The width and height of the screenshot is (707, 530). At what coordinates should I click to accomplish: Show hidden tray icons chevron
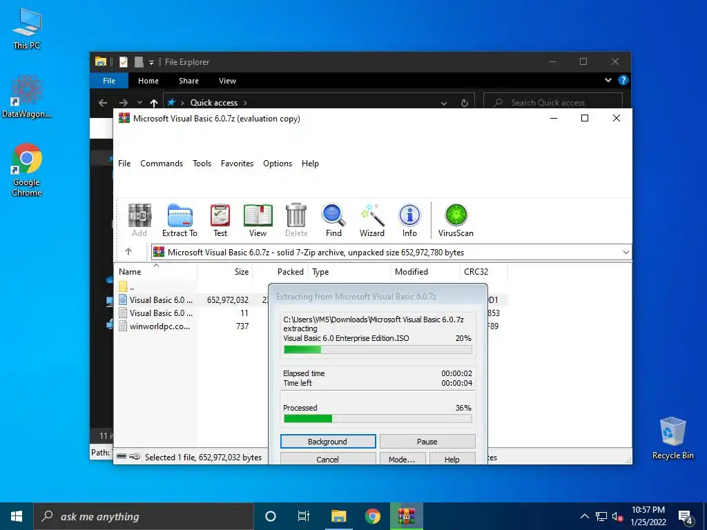pyautogui.click(x=584, y=516)
